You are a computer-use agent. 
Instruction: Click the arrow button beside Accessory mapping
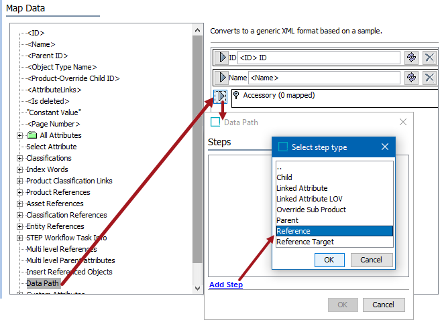221,96
